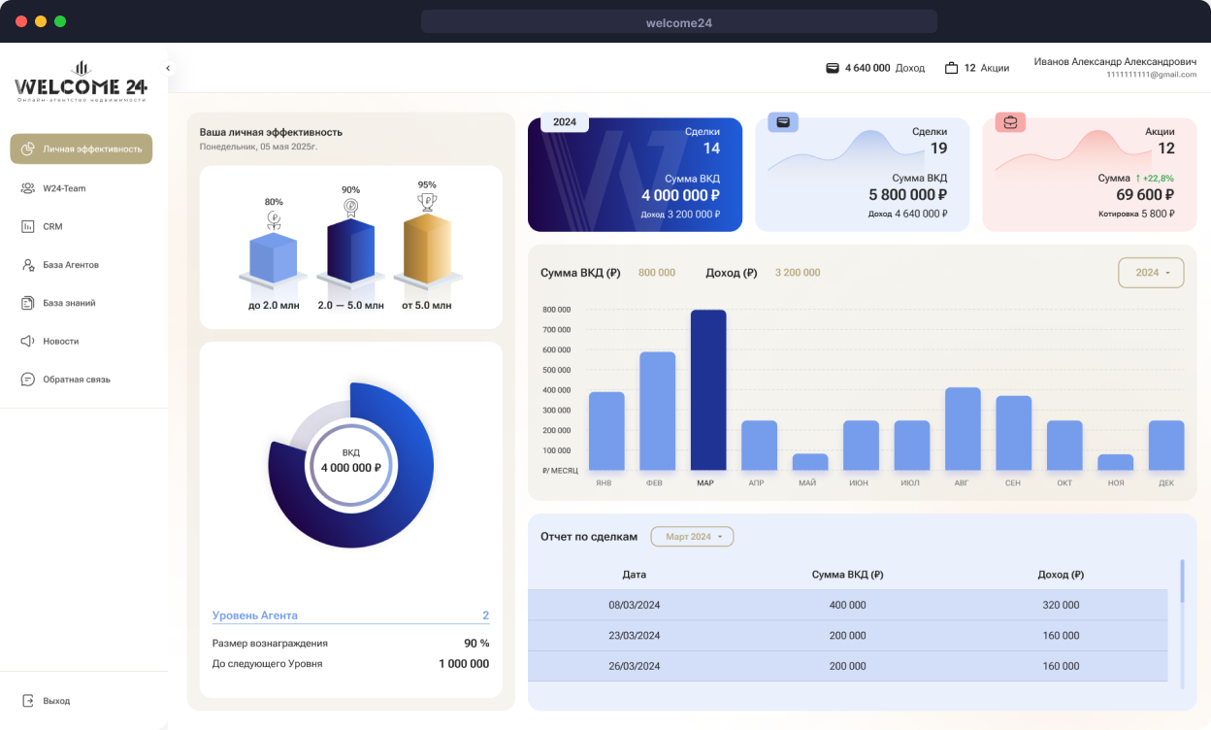Open the Март 2024 month dropdown
This screenshot has width=1211, height=730.
coord(692,537)
